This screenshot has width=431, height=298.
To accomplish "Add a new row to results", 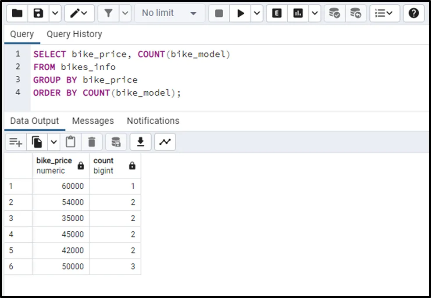I will [16, 142].
